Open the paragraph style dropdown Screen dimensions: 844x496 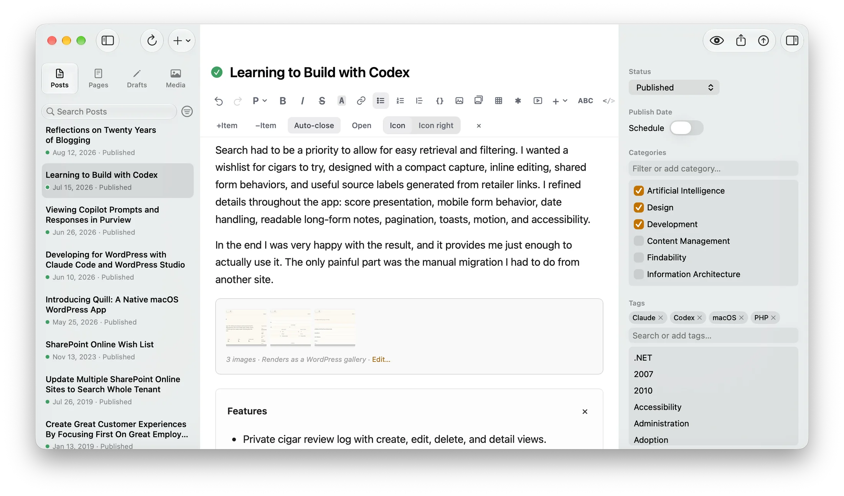(260, 101)
